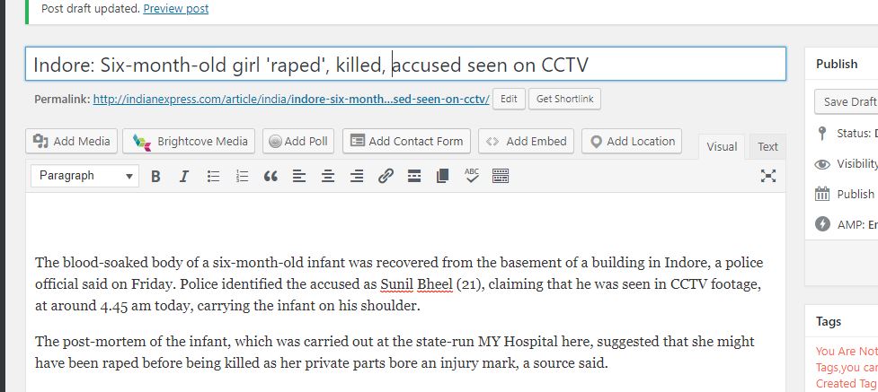Click the Add Media button

coord(72,141)
